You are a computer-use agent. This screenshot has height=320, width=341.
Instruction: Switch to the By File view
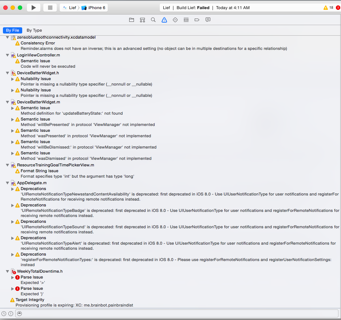tap(12, 30)
